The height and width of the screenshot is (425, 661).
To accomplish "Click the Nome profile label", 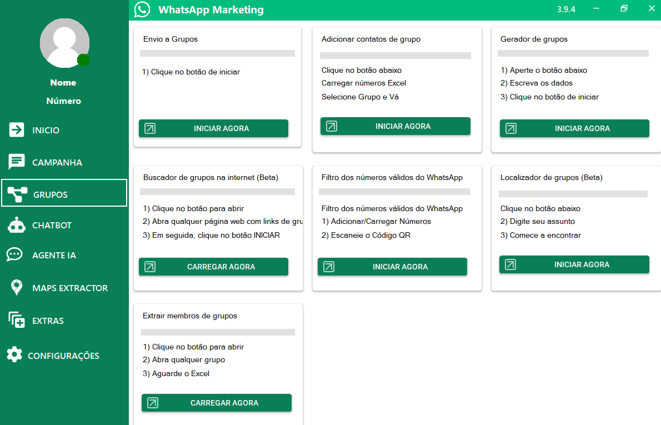I will coord(63,83).
